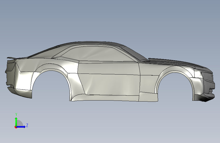Click the green Y axis arrow

coord(16,122)
